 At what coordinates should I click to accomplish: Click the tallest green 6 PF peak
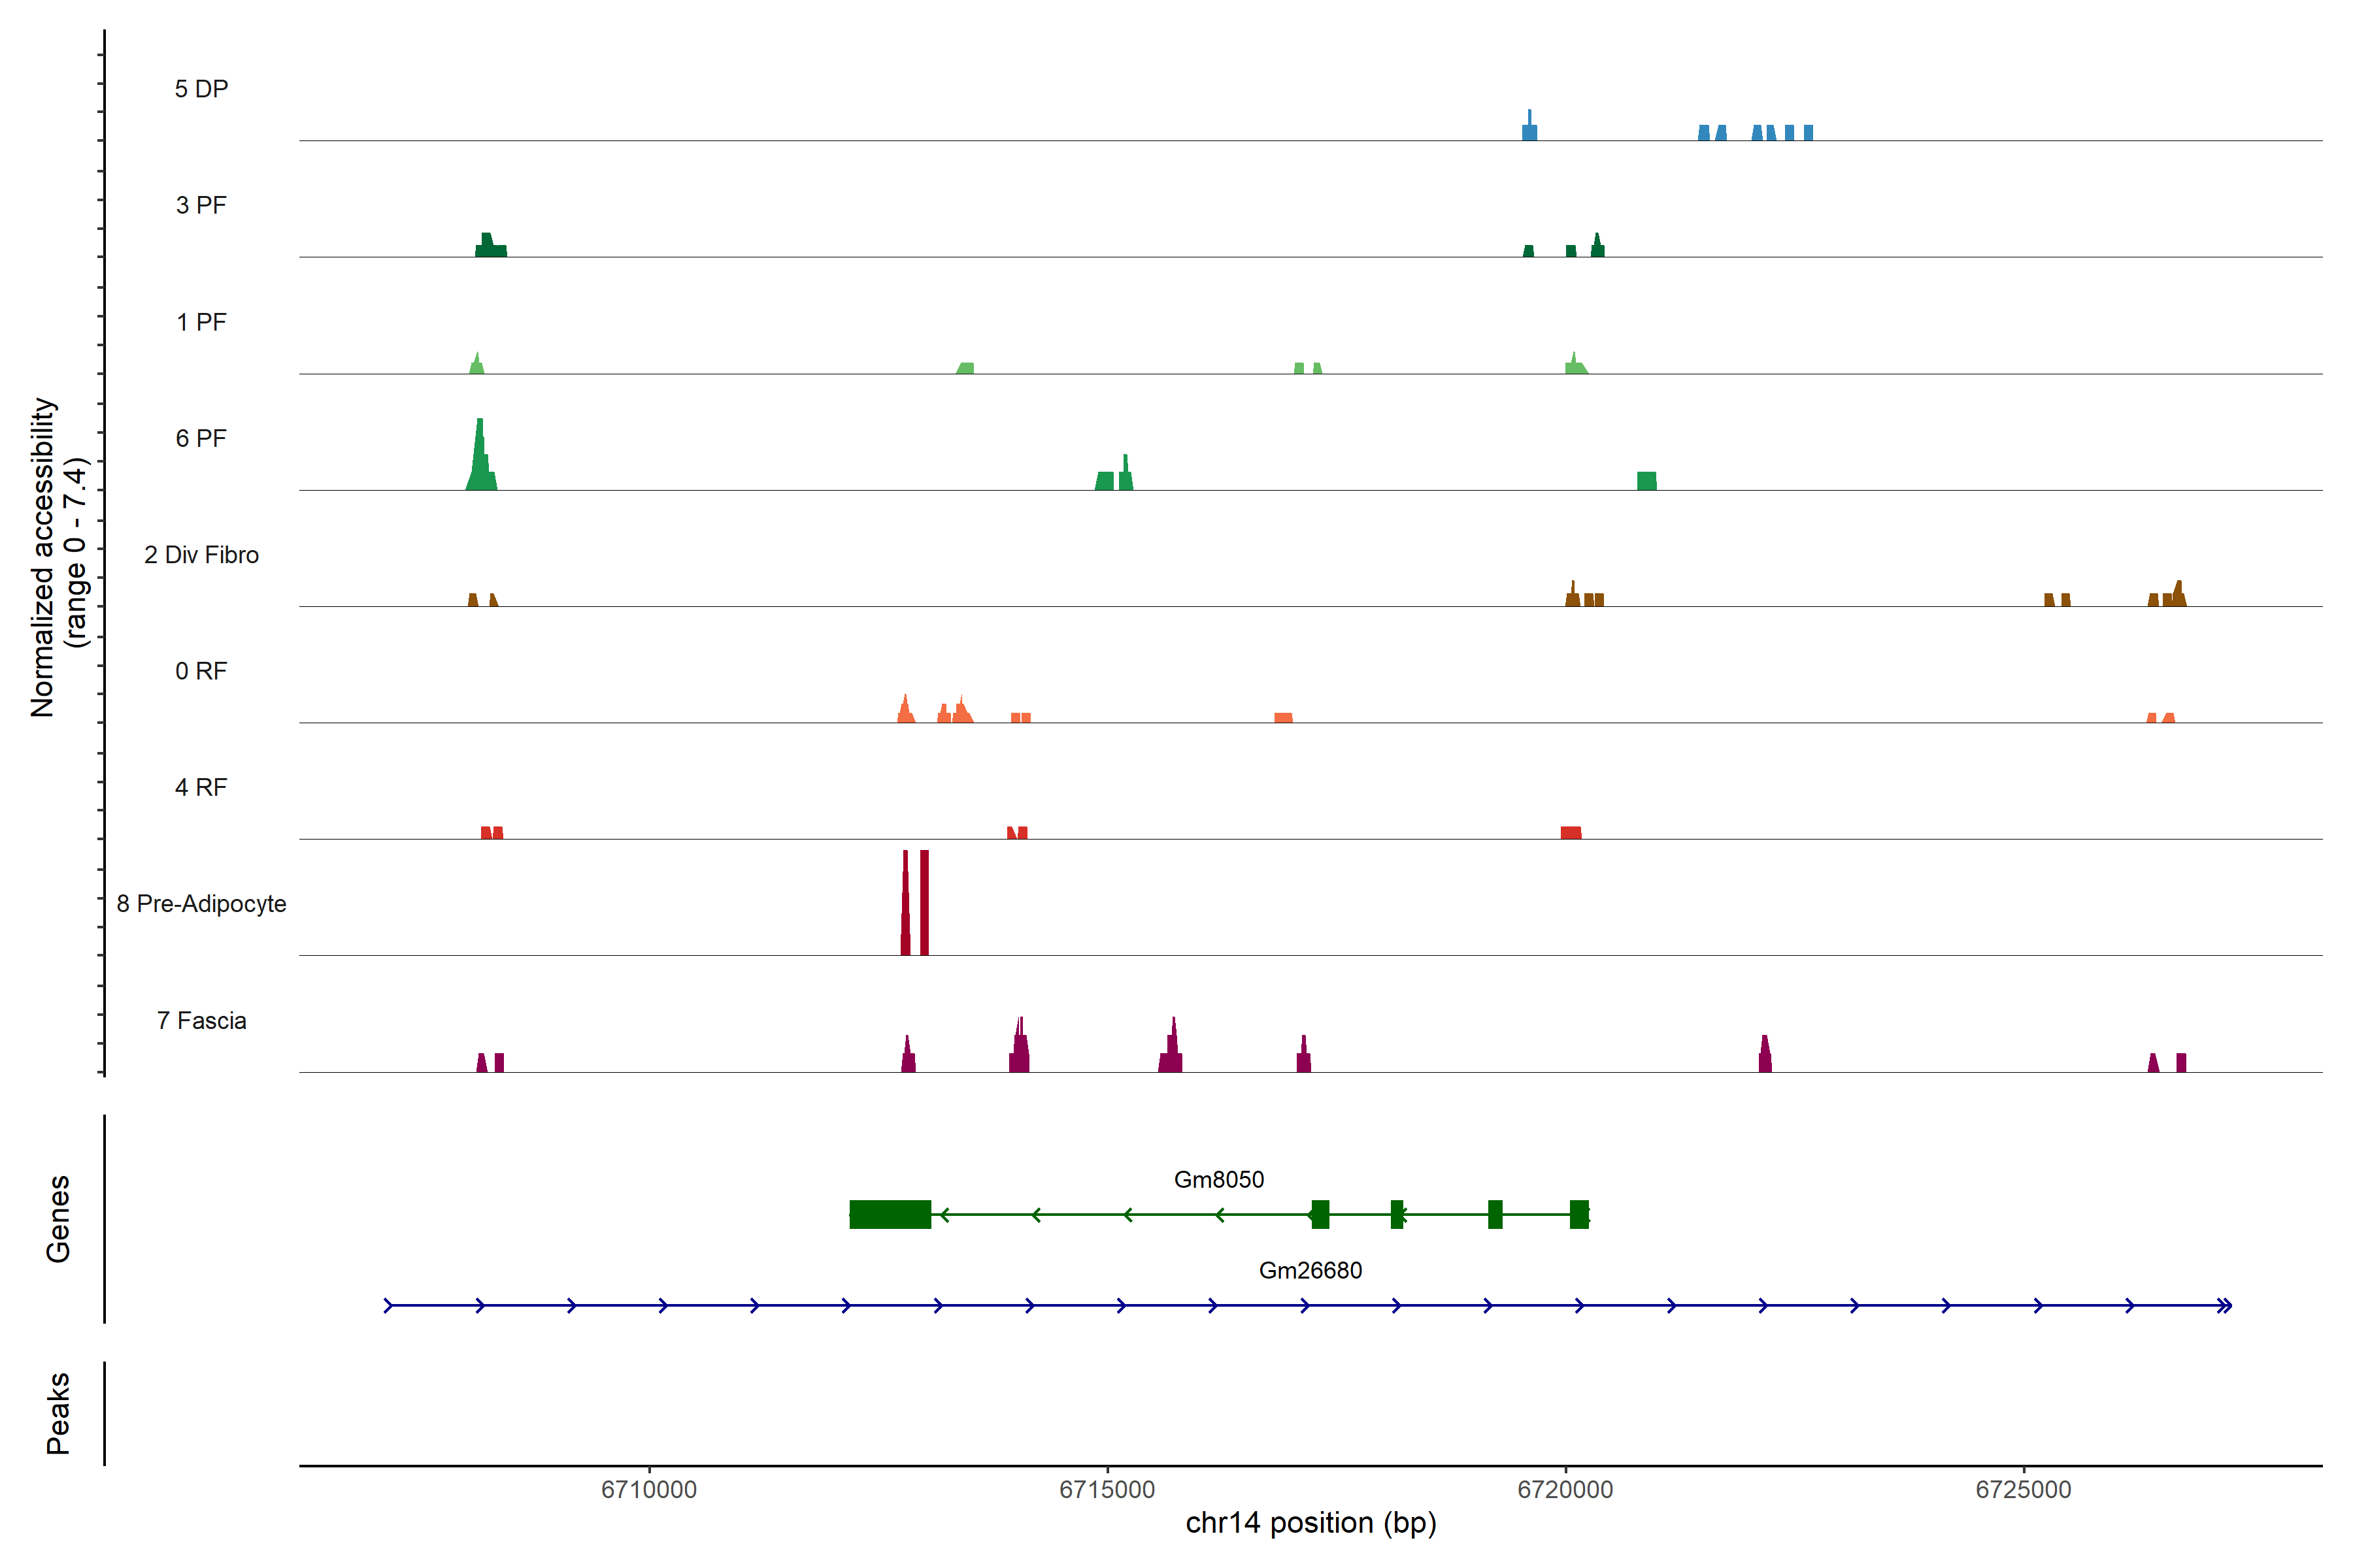point(480,460)
